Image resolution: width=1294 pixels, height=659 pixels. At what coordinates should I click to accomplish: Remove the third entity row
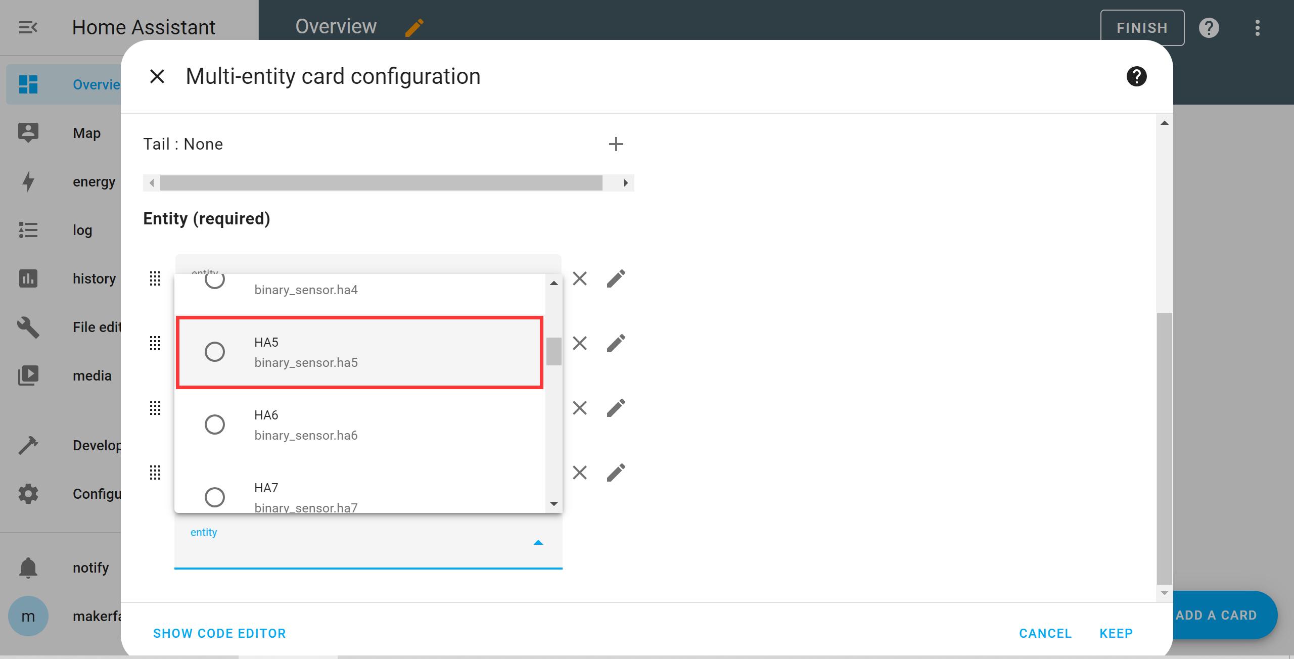pyautogui.click(x=580, y=408)
